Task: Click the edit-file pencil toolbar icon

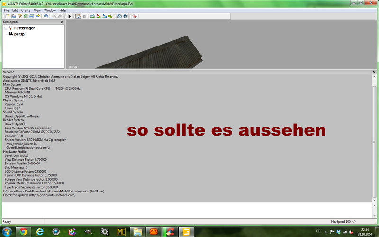Action: coord(19,16)
